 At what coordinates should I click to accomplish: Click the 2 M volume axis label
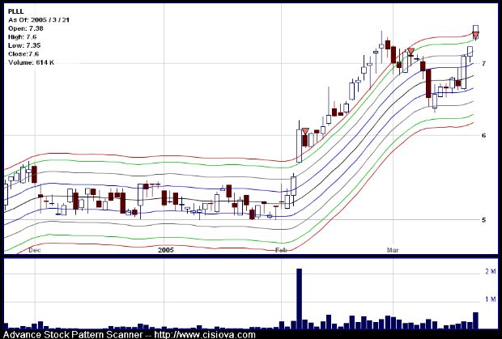(x=490, y=272)
